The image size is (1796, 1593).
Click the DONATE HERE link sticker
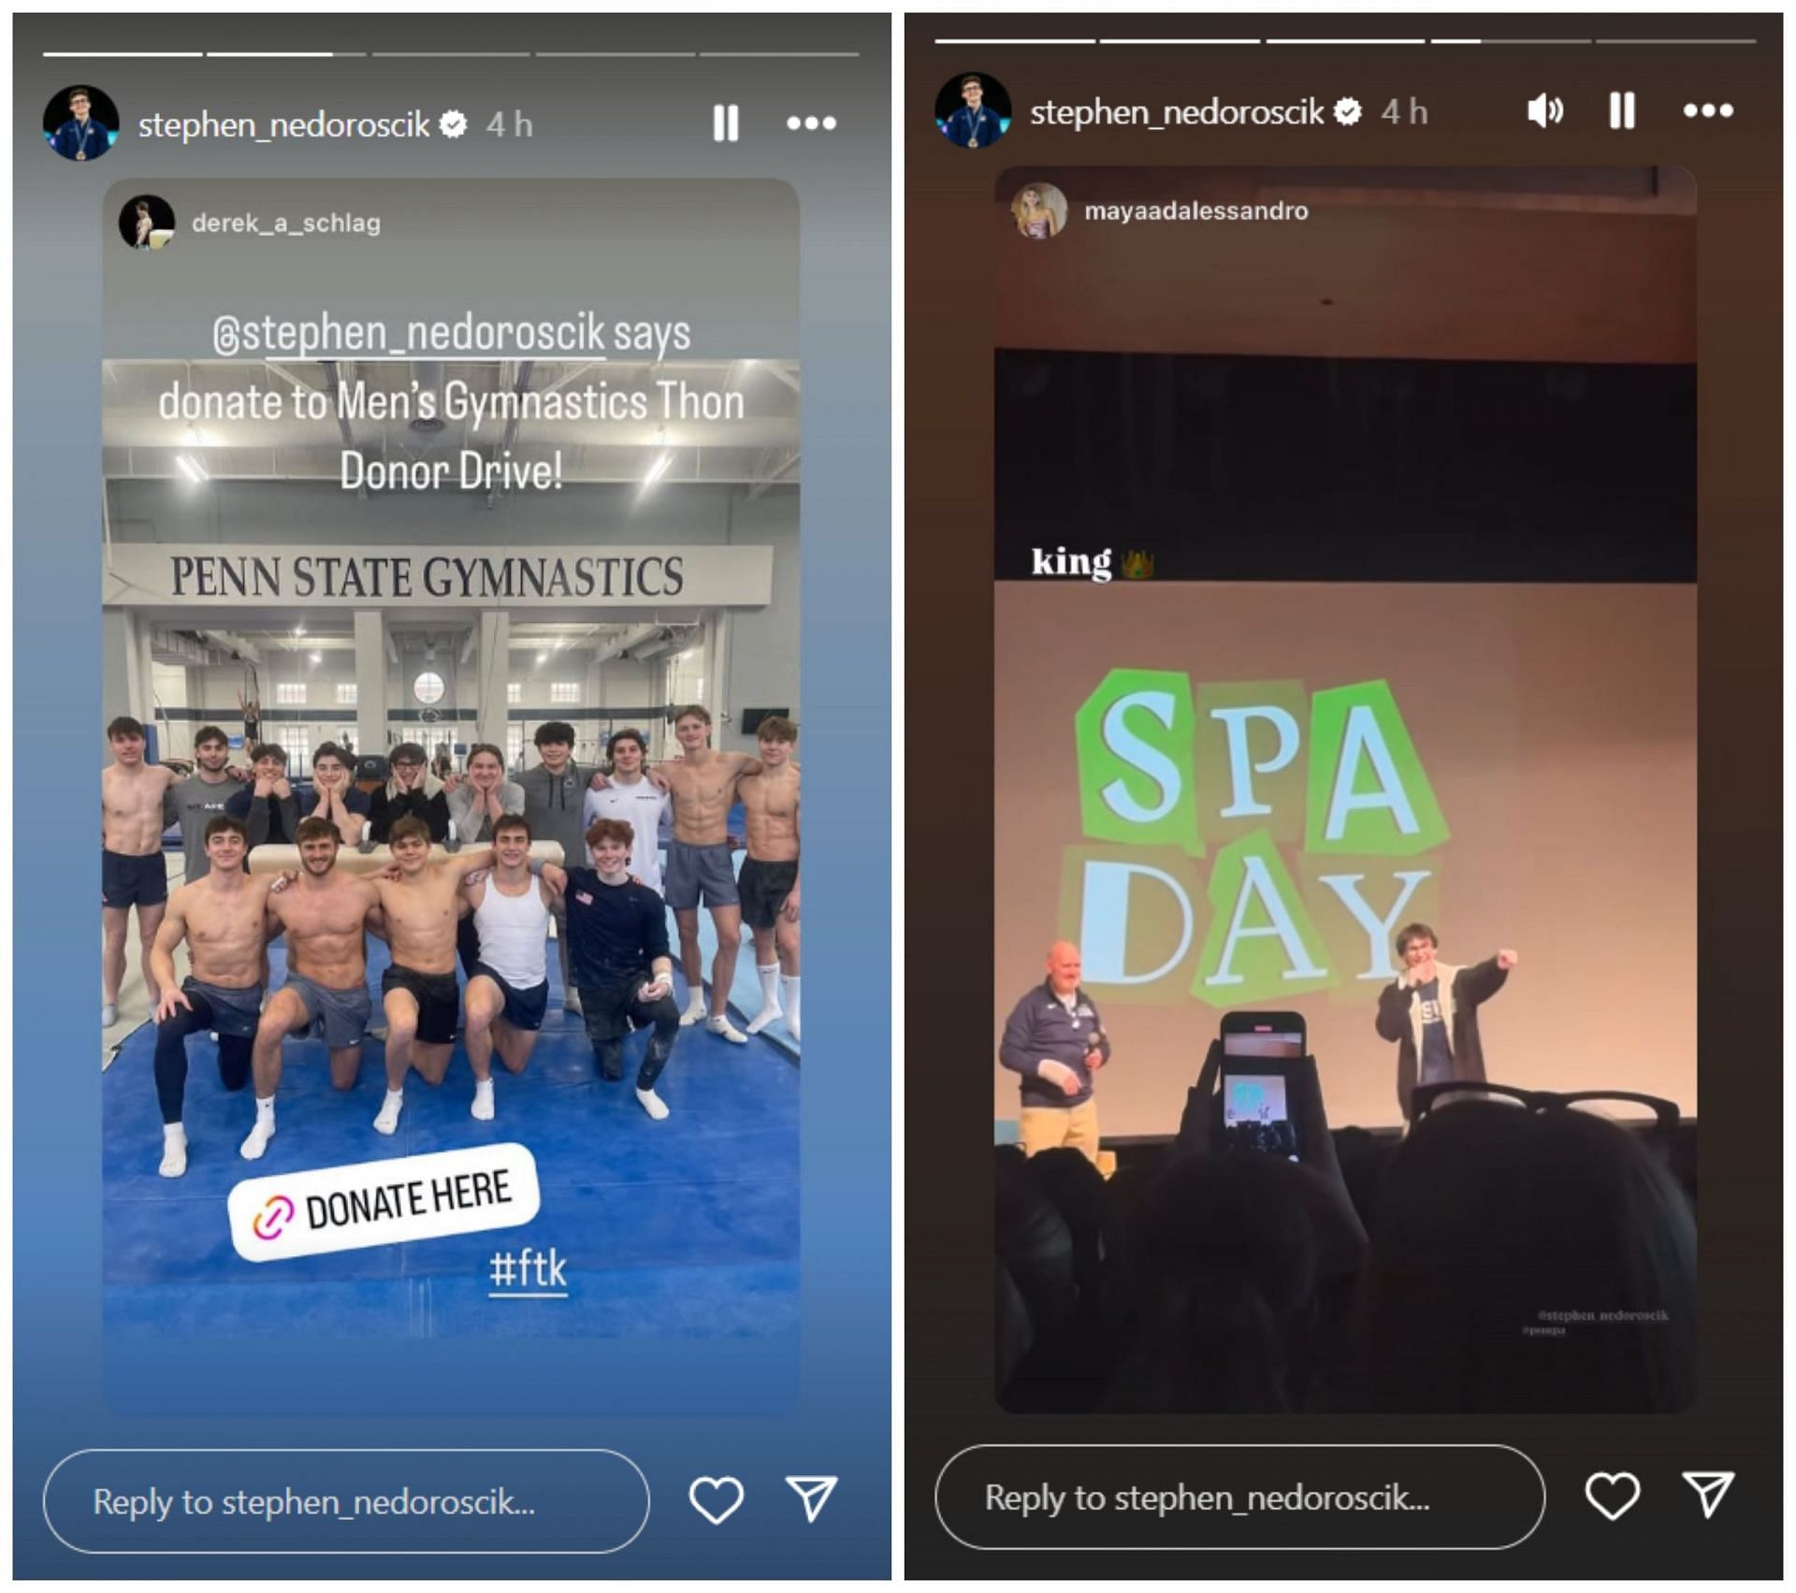pyautogui.click(x=384, y=1203)
